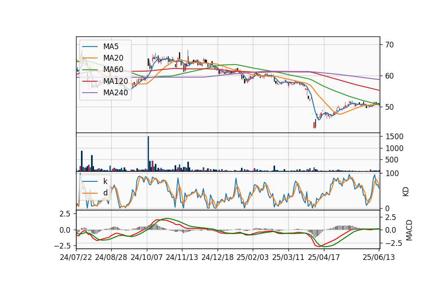Viewport: 422px width, 303px height.
Task: Click the d legend label in KD panel
Action: (105, 192)
